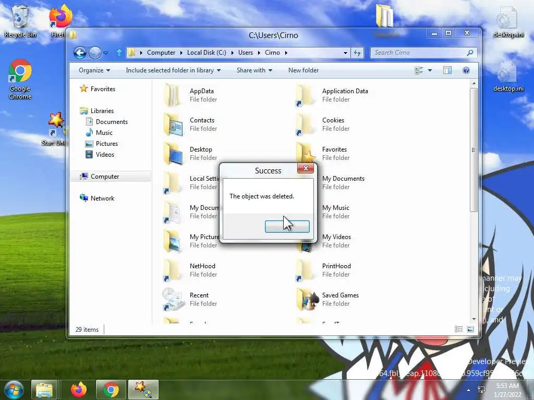Click the search magnifier icon
The height and width of the screenshot is (400, 534).
click(x=470, y=53)
